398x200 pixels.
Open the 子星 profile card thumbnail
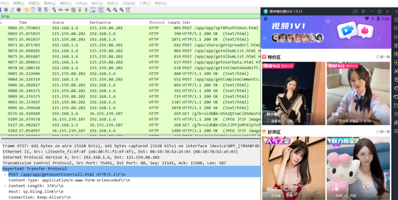click(358, 168)
